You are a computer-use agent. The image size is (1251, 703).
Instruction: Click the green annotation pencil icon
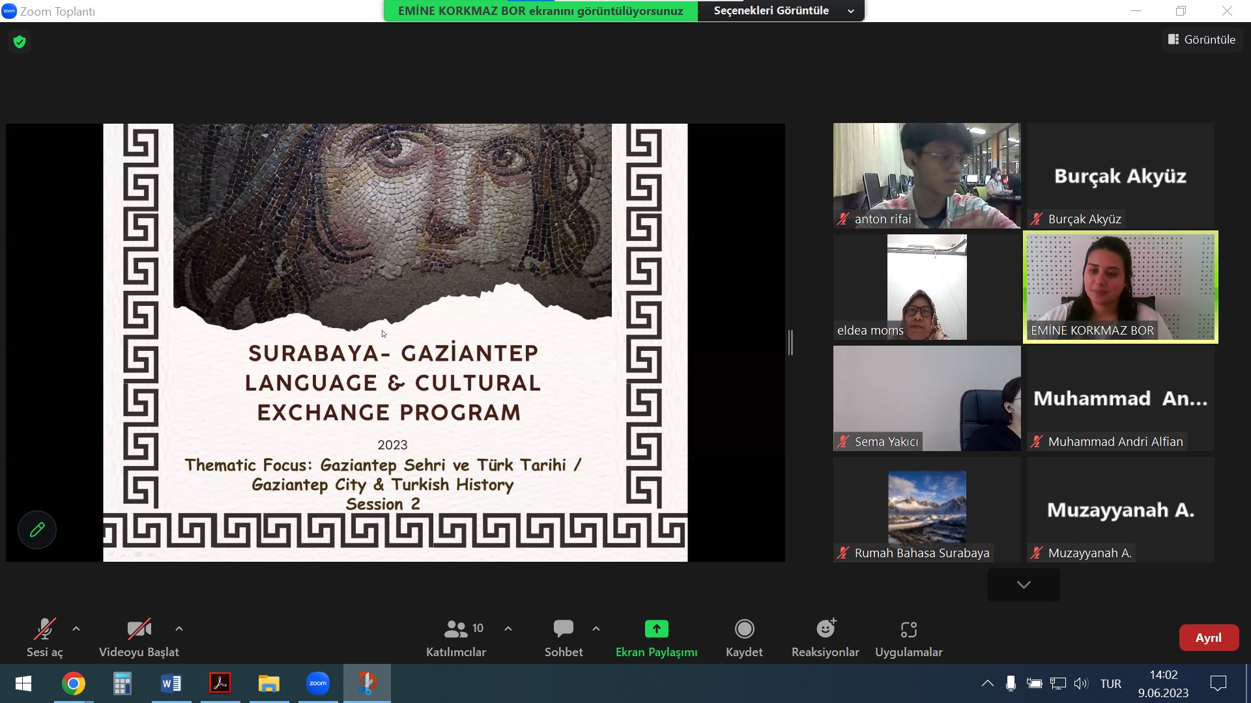[x=37, y=530]
